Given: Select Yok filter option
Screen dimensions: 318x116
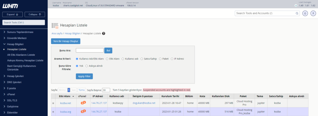Looking at the screenshot, I should pos(77,66).
